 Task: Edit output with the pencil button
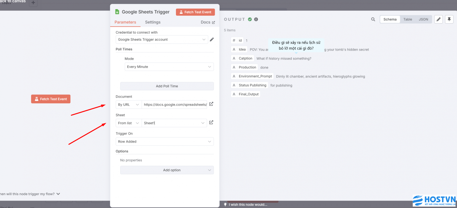(x=438, y=19)
